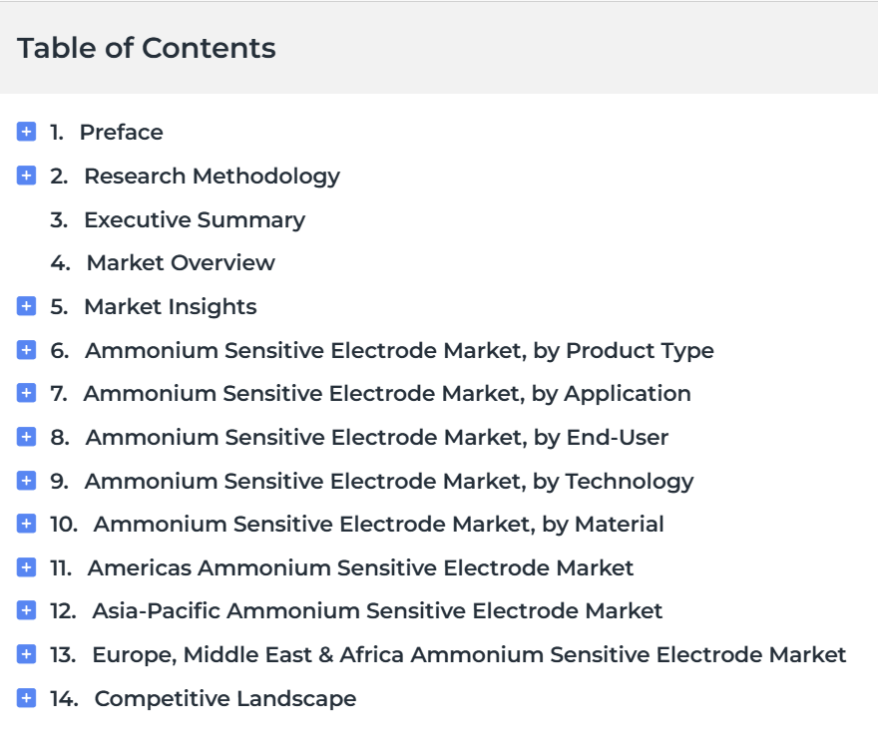Image resolution: width=878 pixels, height=742 pixels.
Task: Click the plus icon beside Market Insights
Action: click(26, 306)
